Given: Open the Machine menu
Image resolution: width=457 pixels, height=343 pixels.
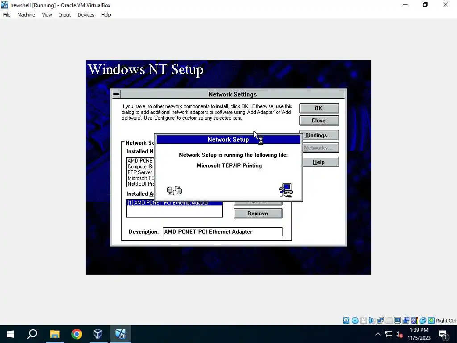Looking at the screenshot, I should [x=26, y=15].
